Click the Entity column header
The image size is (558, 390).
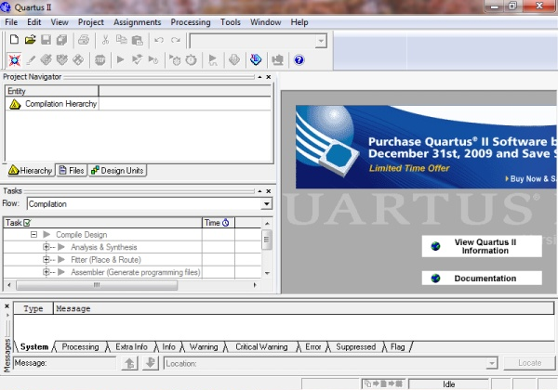51,91
